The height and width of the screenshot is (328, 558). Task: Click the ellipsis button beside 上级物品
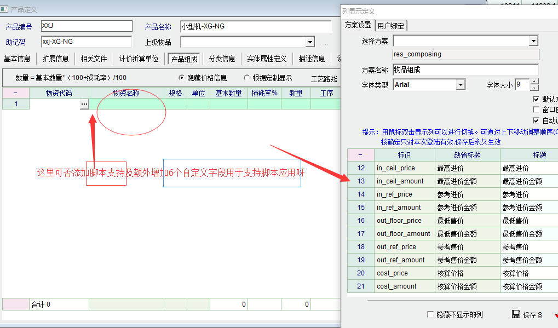(325, 43)
